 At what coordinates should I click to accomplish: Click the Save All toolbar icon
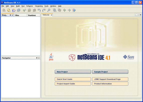coord(19,10)
